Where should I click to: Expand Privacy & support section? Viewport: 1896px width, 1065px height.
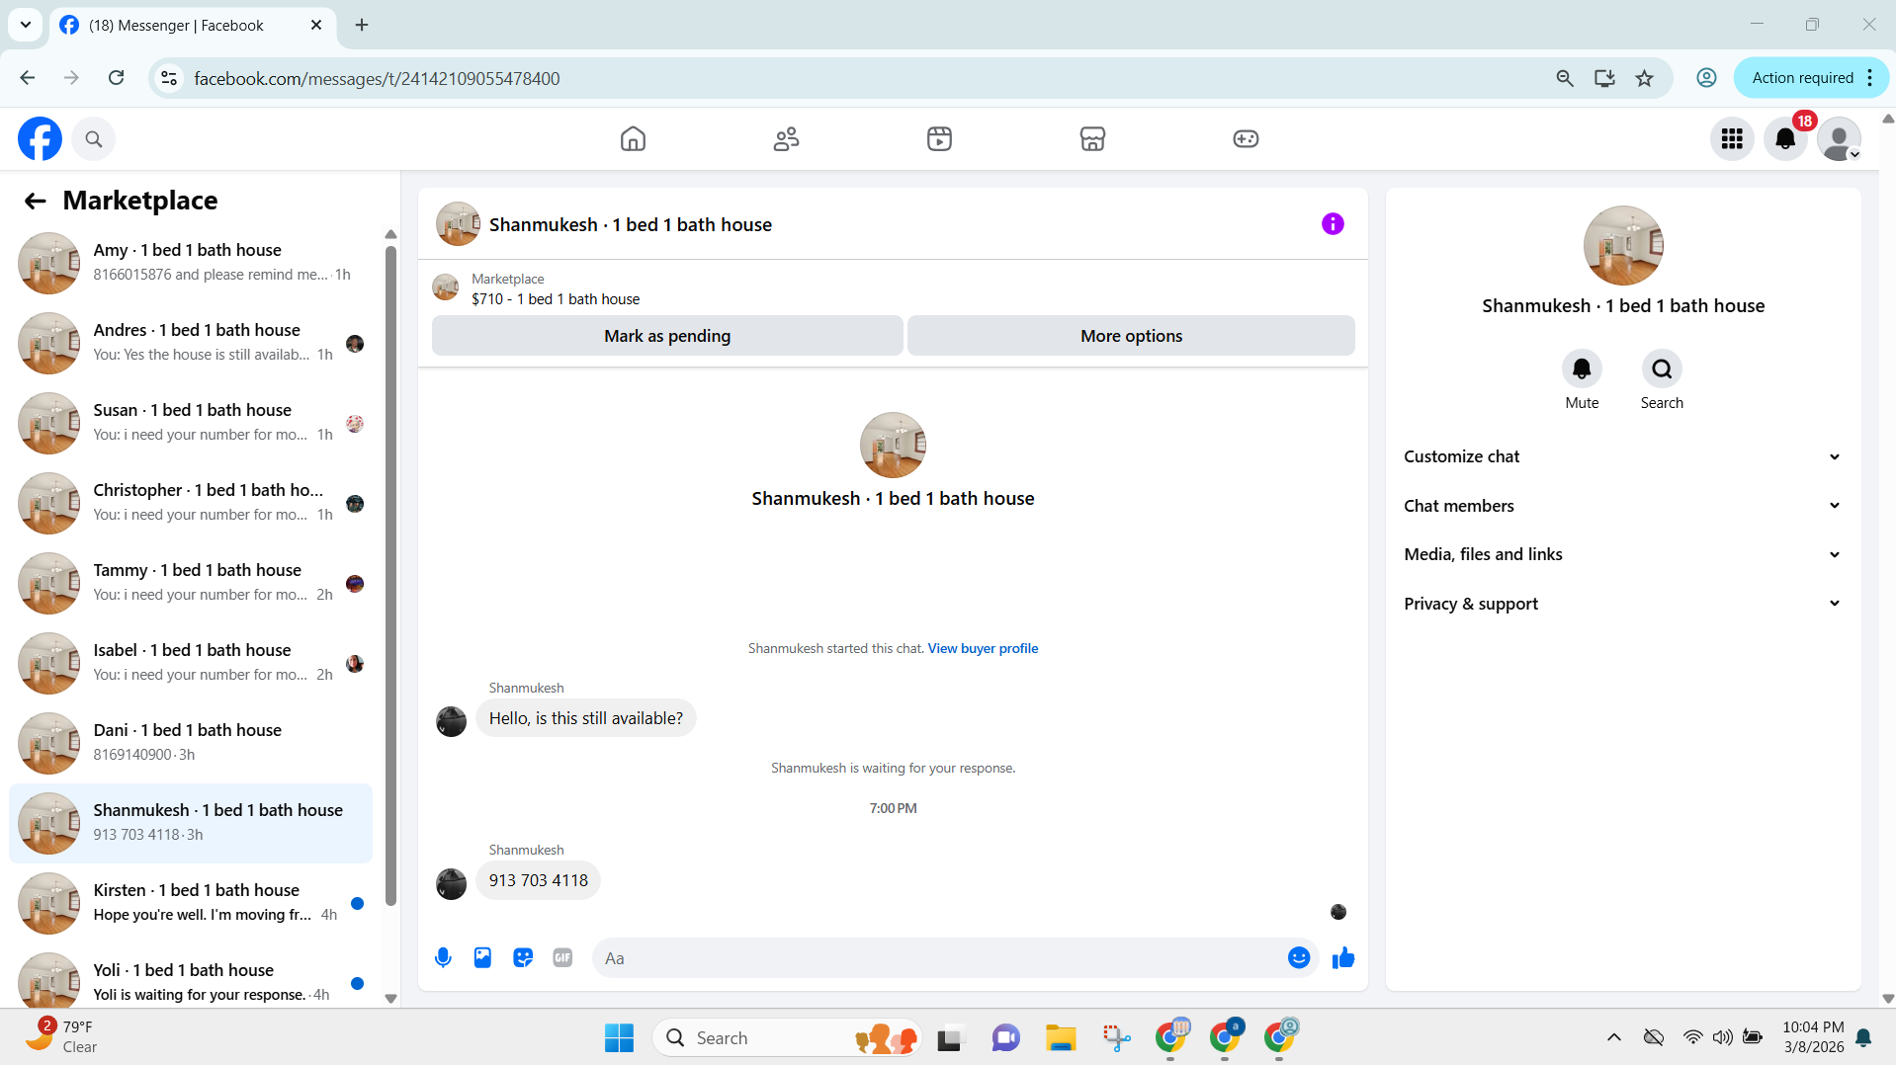pyautogui.click(x=1622, y=604)
